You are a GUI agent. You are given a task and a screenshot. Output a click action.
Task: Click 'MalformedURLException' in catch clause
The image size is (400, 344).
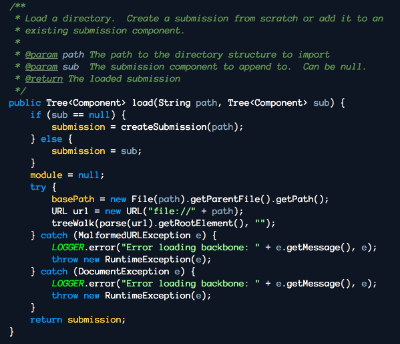tap(134, 236)
